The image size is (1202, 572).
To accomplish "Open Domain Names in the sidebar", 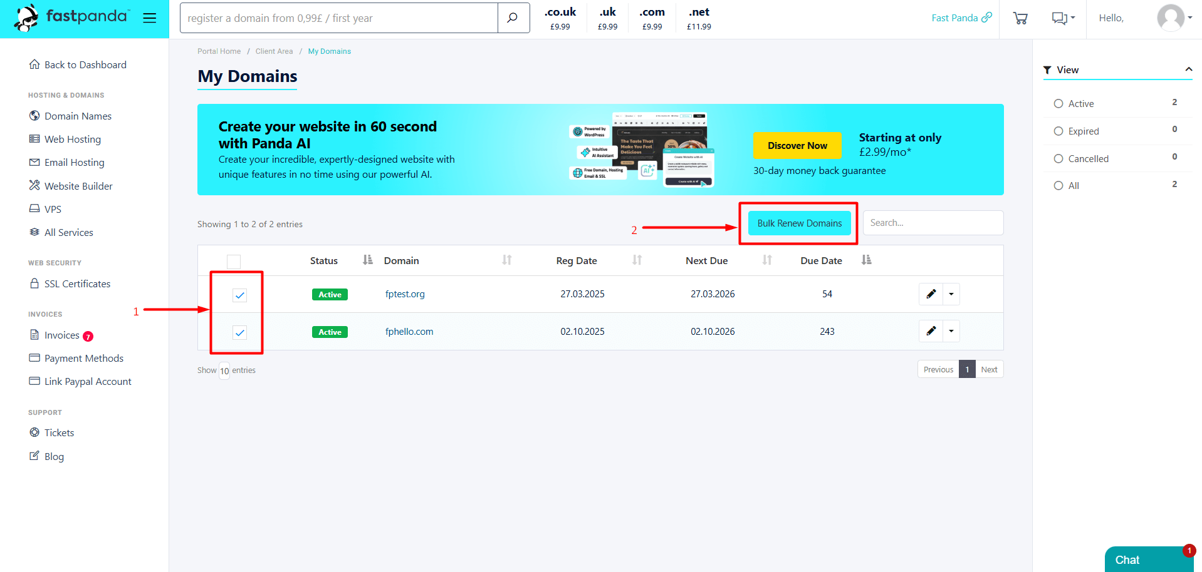I will coord(78,116).
